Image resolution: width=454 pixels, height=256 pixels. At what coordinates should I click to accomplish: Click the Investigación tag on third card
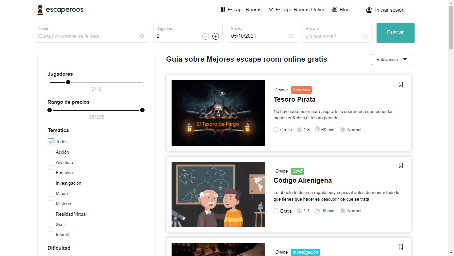tap(305, 252)
